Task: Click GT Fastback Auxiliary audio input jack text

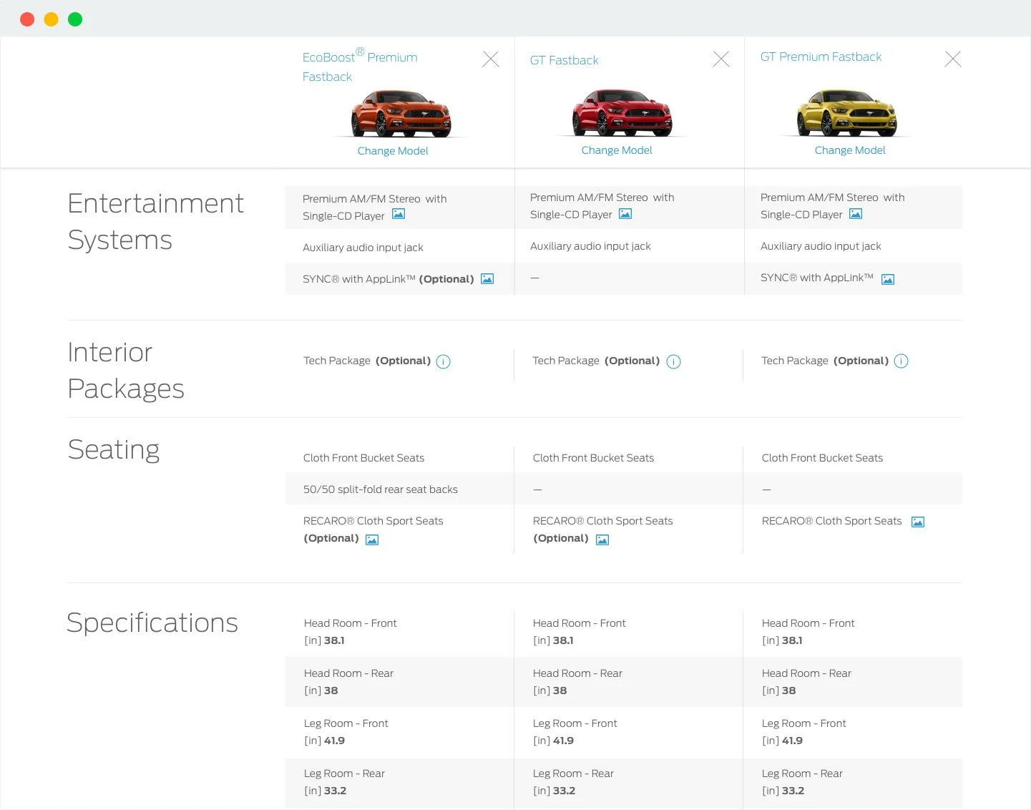Action: (x=590, y=246)
